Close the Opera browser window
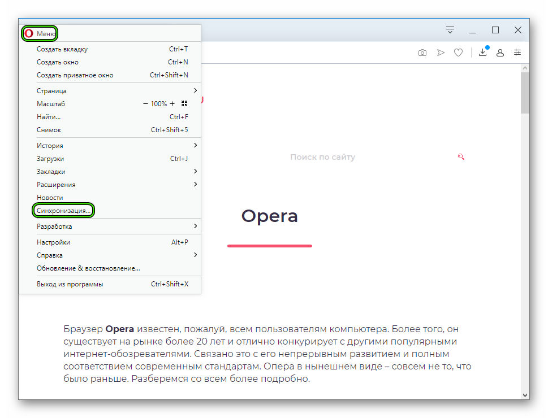548x418 pixels. (x=518, y=30)
